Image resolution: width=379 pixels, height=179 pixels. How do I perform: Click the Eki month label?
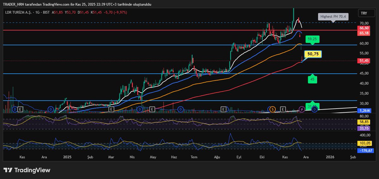pyautogui.click(x=262, y=157)
